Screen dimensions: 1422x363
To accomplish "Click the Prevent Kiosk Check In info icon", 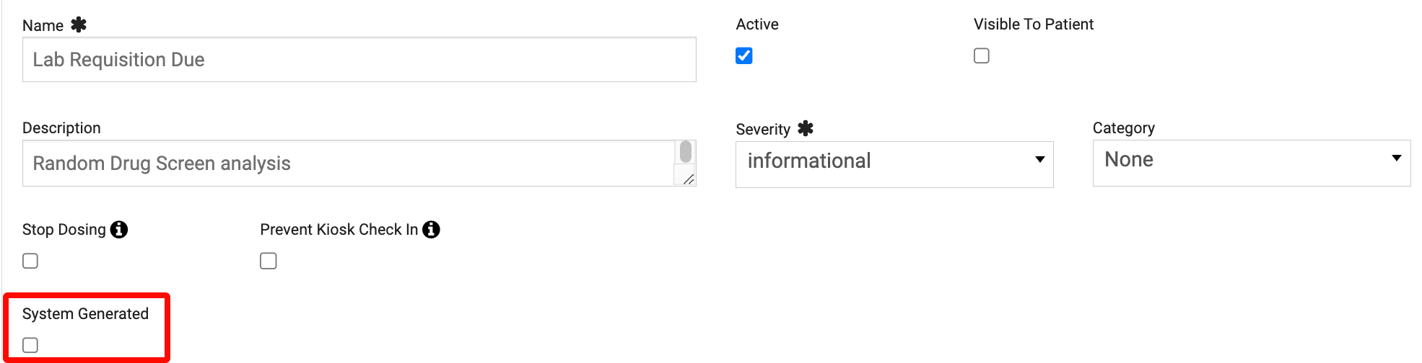I will (x=431, y=230).
